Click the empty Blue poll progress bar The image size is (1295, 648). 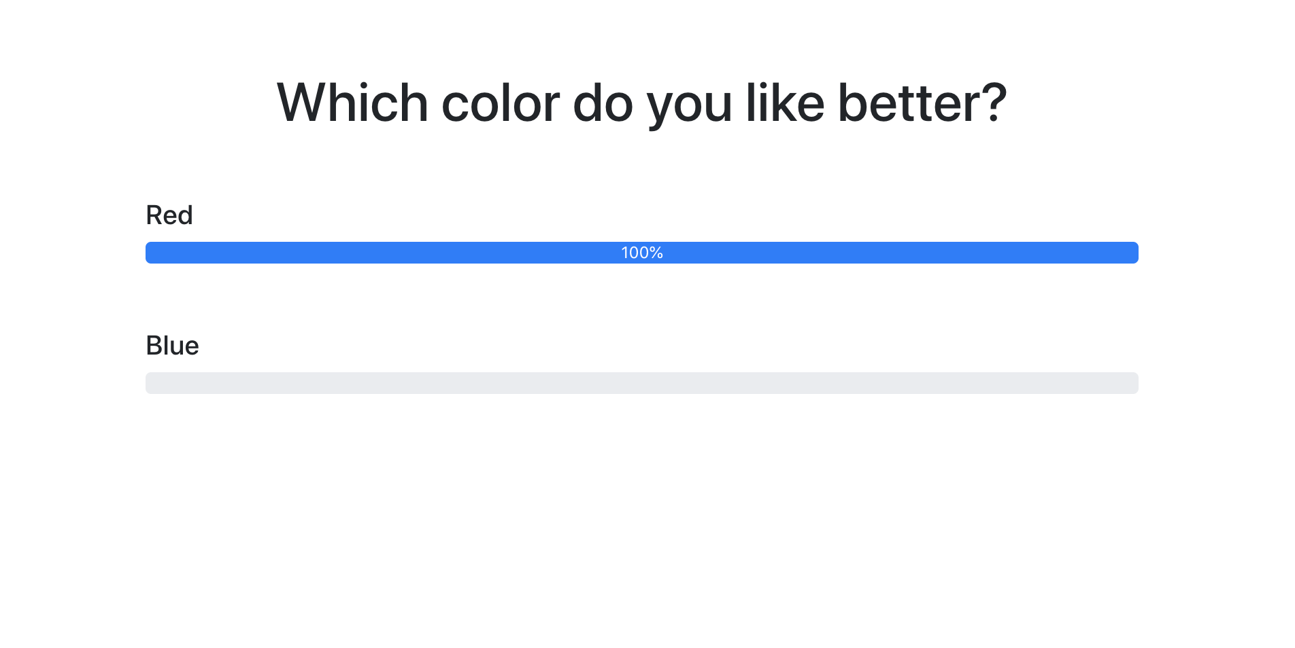[x=641, y=383]
